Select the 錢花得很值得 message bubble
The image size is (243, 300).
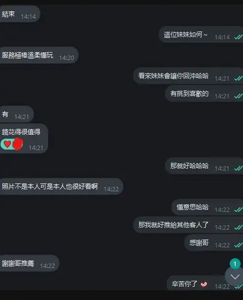coord(24,138)
